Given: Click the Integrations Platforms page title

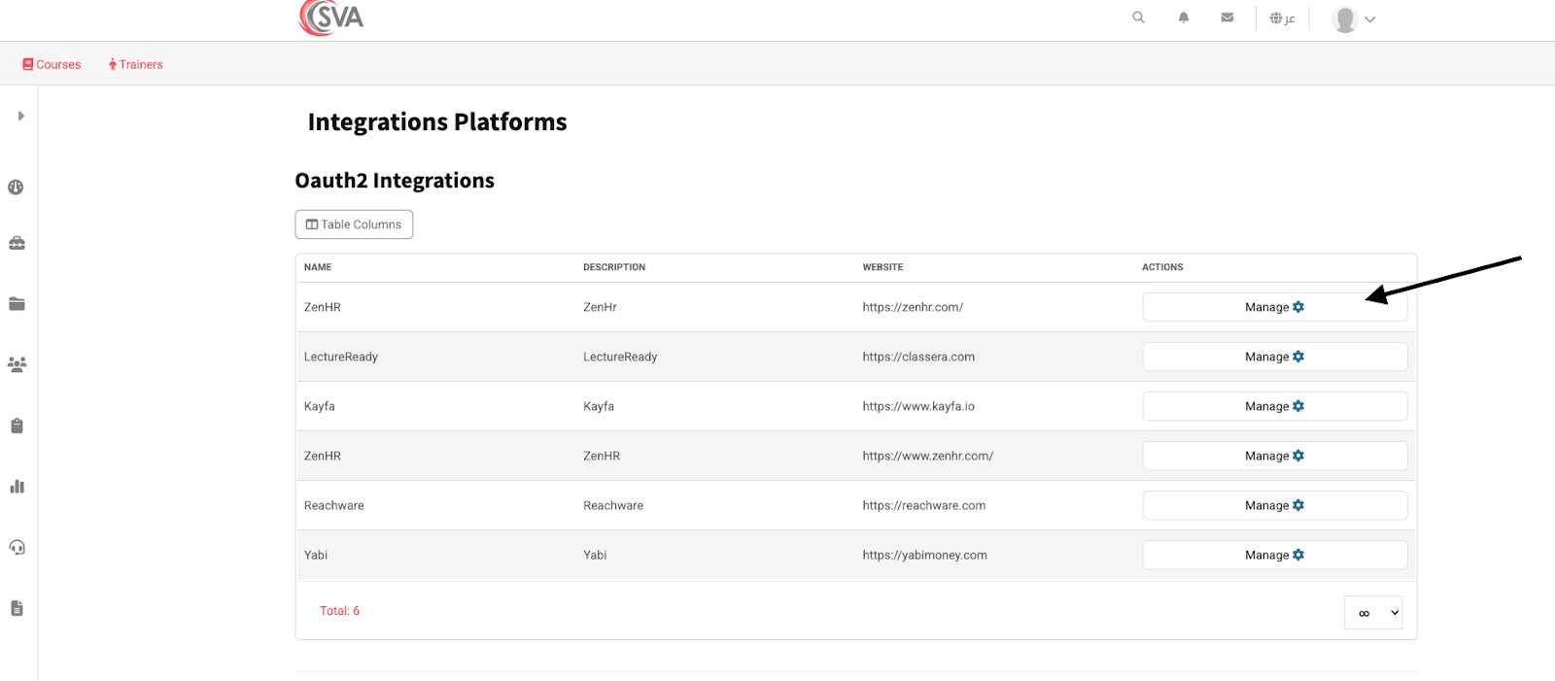Looking at the screenshot, I should point(437,122).
